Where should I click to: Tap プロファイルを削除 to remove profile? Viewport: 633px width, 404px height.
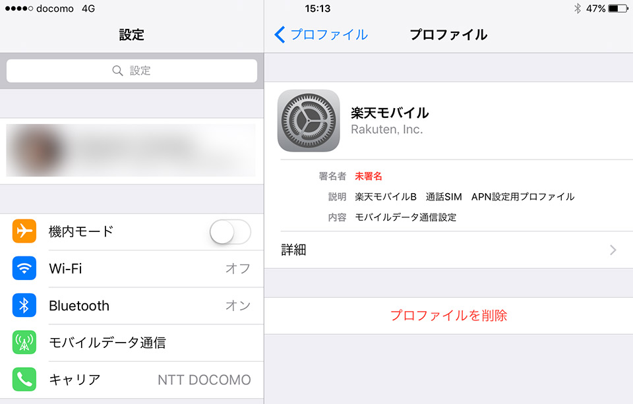(x=448, y=316)
